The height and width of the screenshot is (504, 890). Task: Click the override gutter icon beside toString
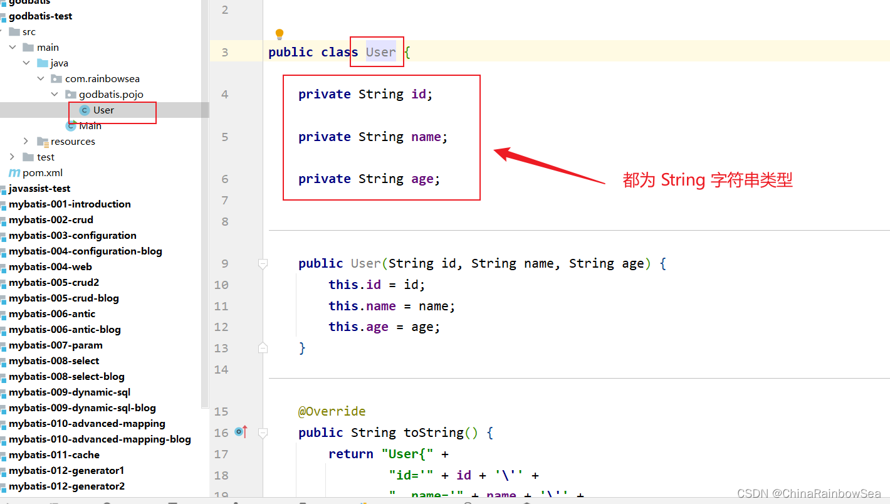[x=241, y=432]
